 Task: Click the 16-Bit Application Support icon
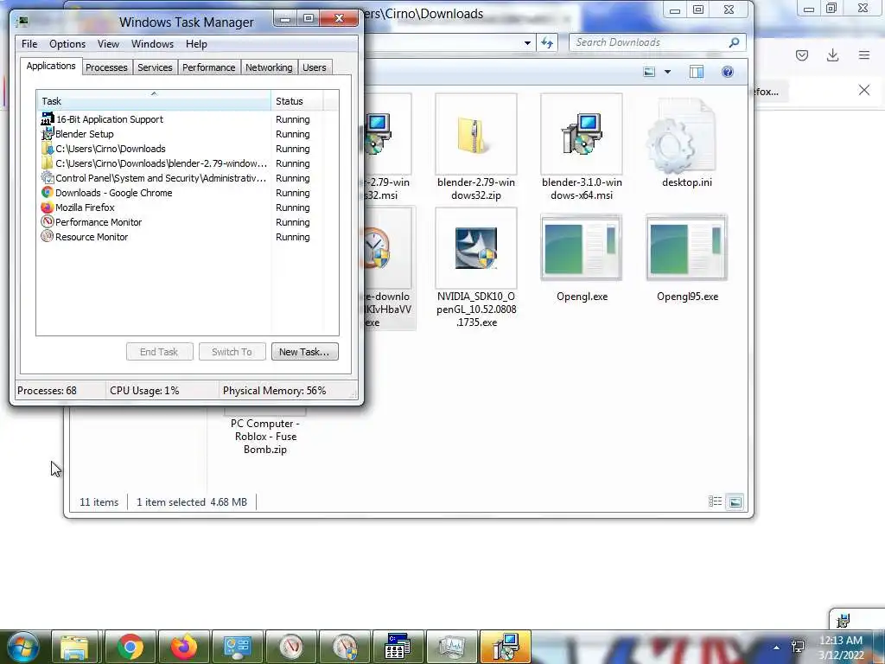[x=48, y=119]
